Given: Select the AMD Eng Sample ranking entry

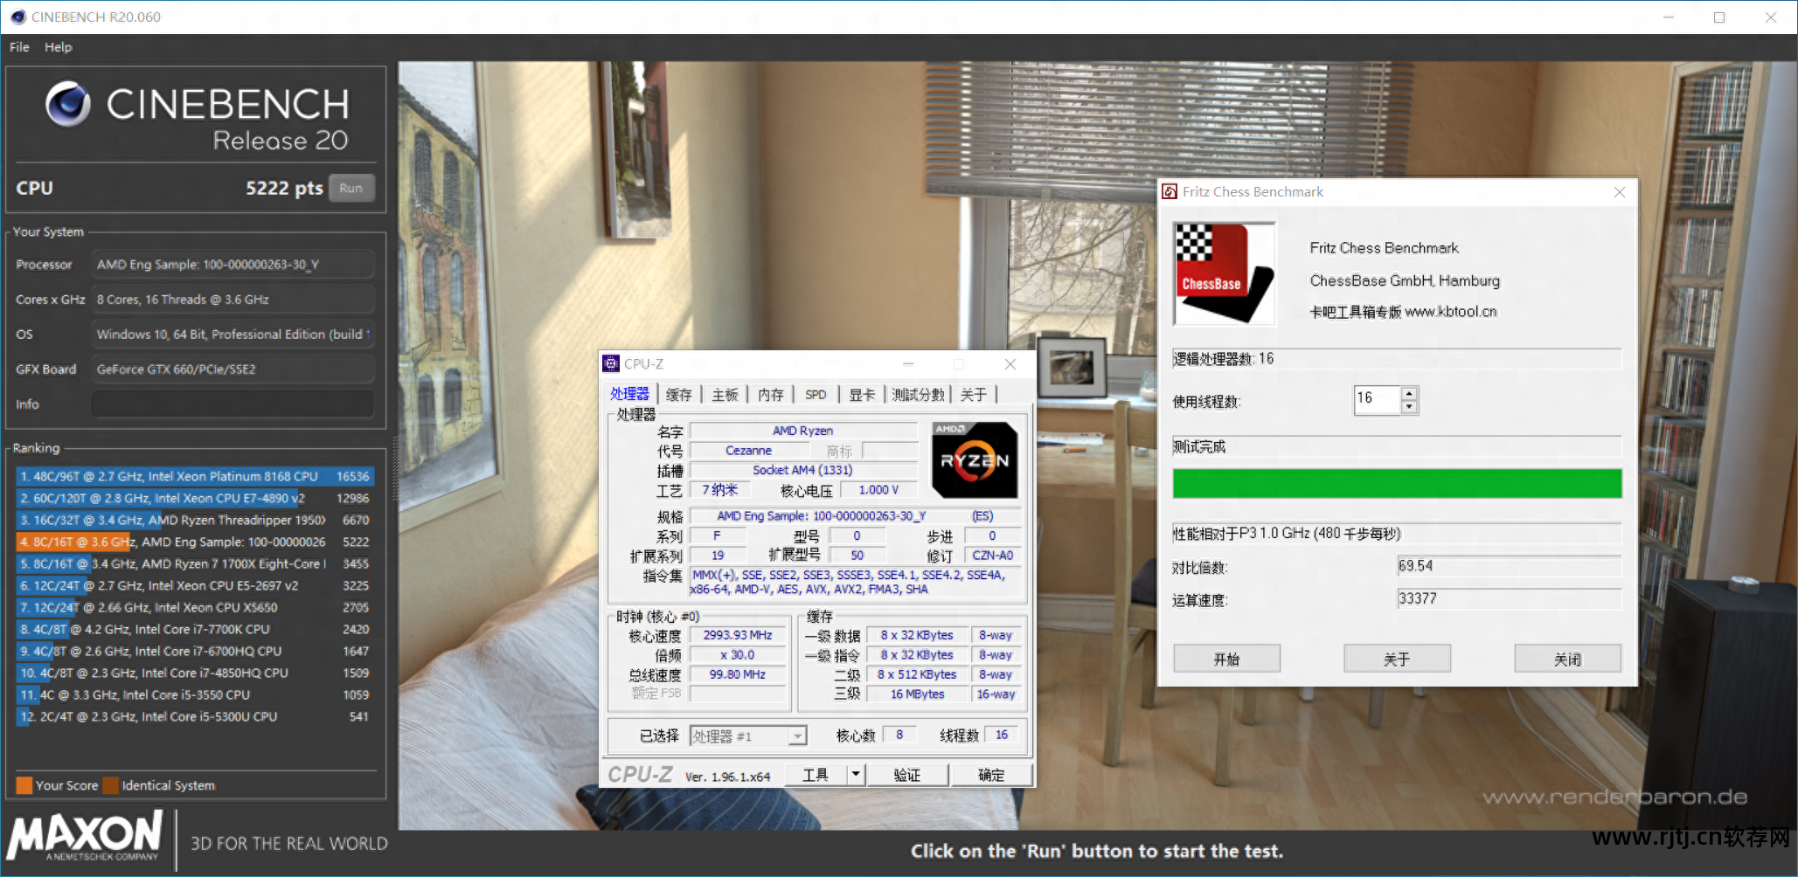Looking at the screenshot, I should tap(195, 542).
